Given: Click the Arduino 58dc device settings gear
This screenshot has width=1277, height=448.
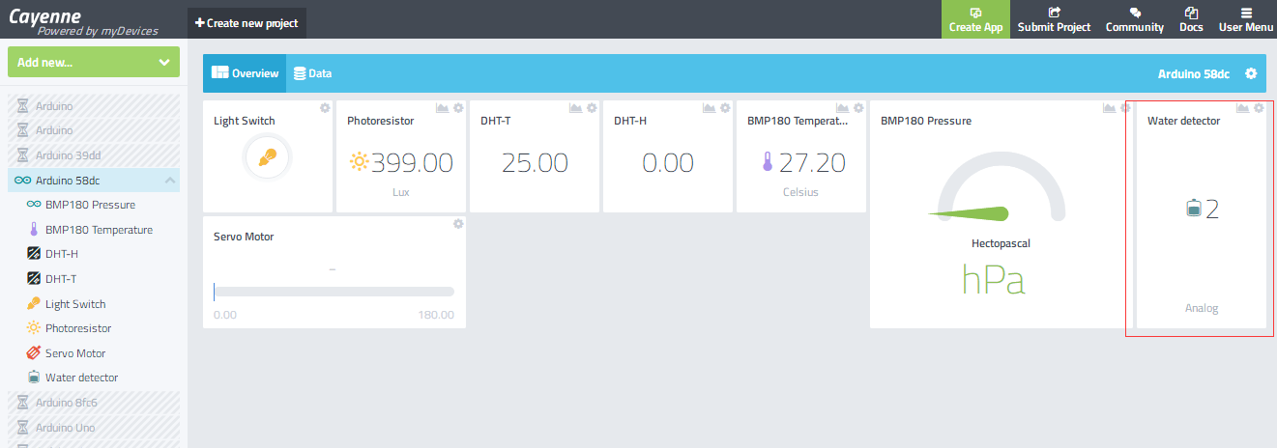Looking at the screenshot, I should (x=1251, y=73).
